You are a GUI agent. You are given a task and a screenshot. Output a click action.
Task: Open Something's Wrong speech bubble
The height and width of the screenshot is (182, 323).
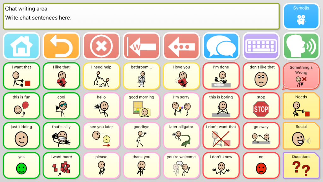301,76
